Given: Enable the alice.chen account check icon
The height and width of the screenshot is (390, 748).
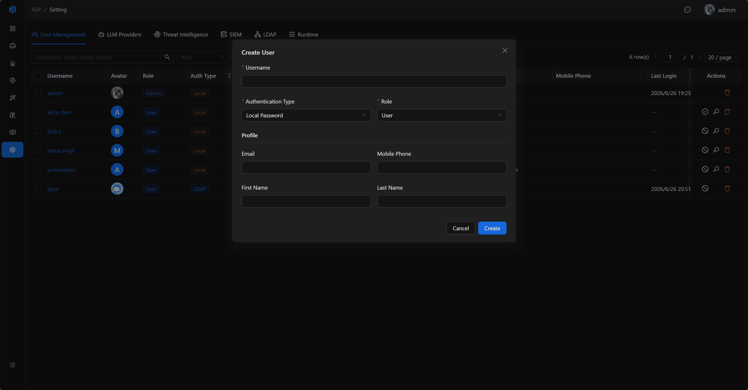Looking at the screenshot, I should [x=705, y=112].
